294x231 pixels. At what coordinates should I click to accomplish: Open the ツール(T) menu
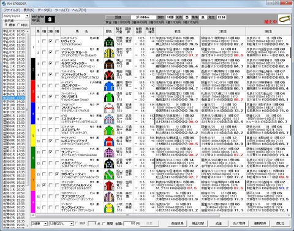tap(62, 10)
